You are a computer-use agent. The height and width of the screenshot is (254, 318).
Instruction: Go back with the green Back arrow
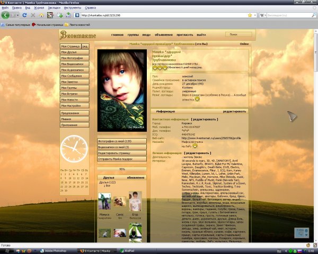point(5,15)
